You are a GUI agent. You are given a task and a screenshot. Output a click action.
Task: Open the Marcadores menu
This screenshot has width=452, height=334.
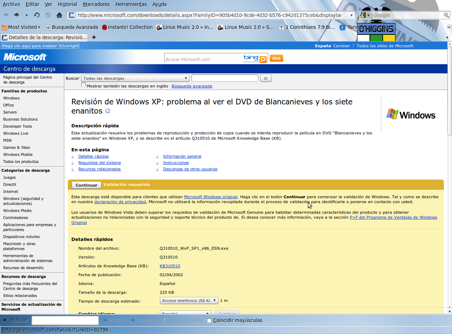[96, 4]
